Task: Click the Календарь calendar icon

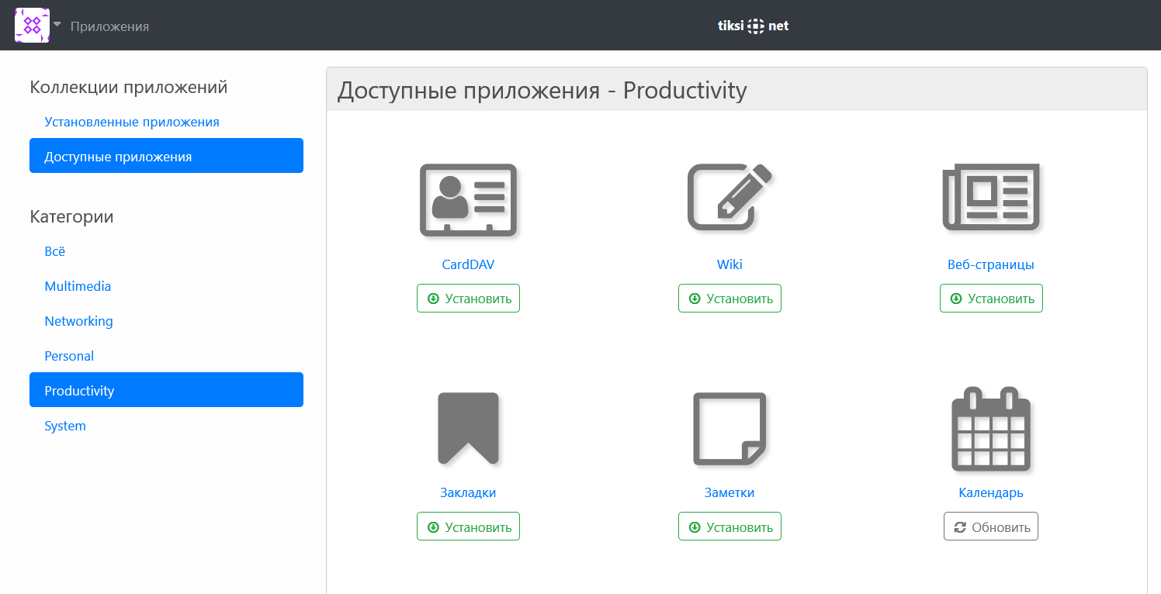Action: tap(990, 429)
